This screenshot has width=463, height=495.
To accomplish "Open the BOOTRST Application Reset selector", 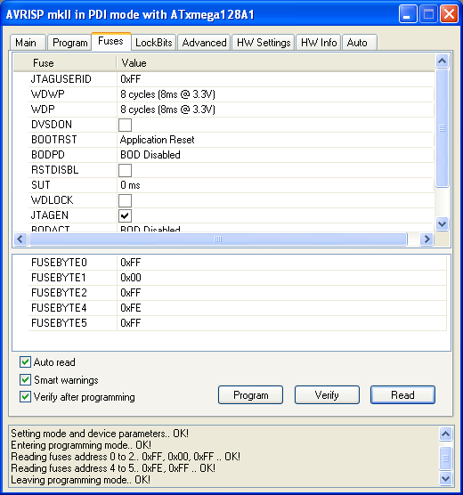I will [x=275, y=140].
